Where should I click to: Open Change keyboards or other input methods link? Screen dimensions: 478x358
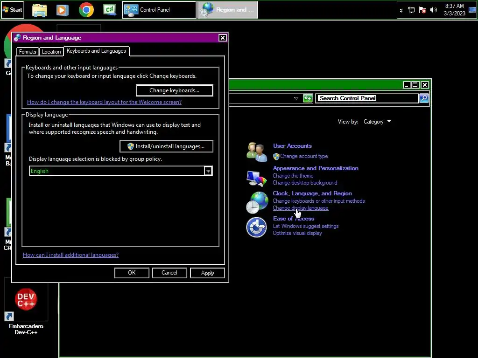[x=318, y=201]
